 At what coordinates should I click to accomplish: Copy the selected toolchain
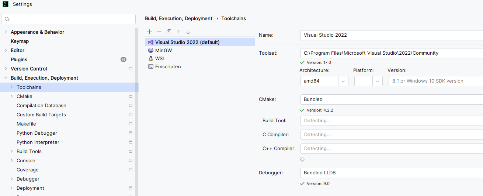pos(169,32)
